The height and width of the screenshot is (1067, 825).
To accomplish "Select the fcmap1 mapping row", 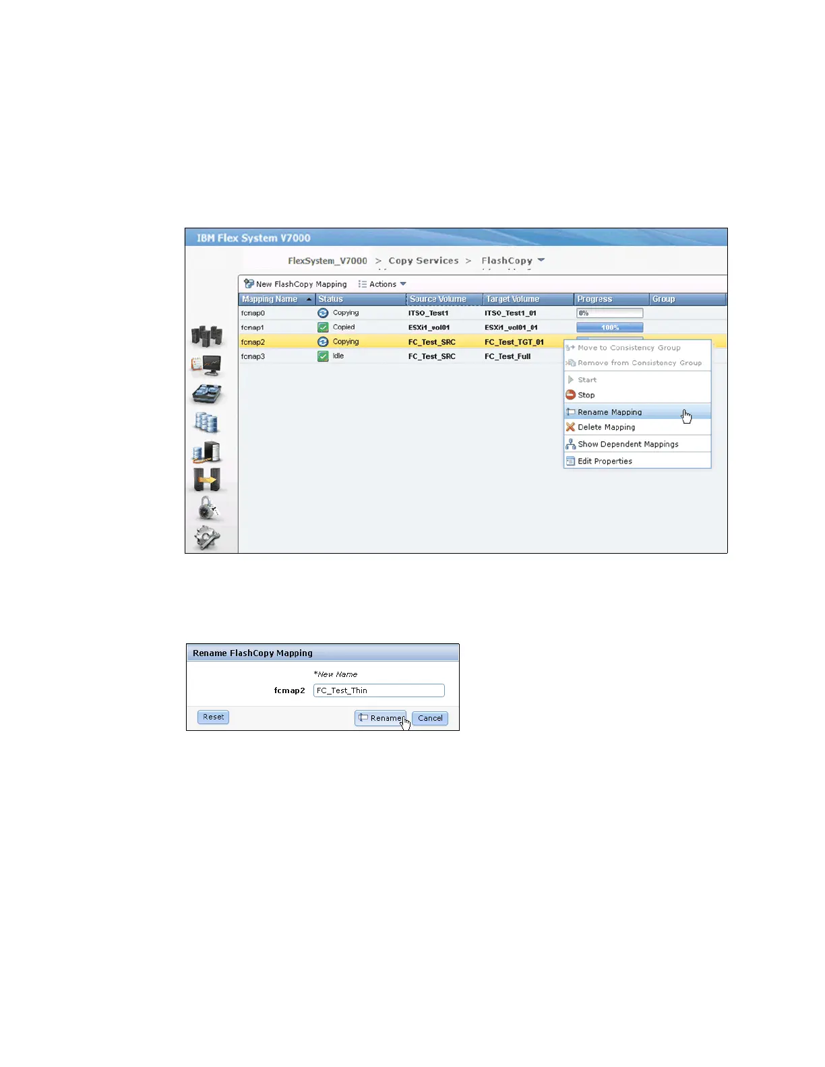I will (x=483, y=327).
